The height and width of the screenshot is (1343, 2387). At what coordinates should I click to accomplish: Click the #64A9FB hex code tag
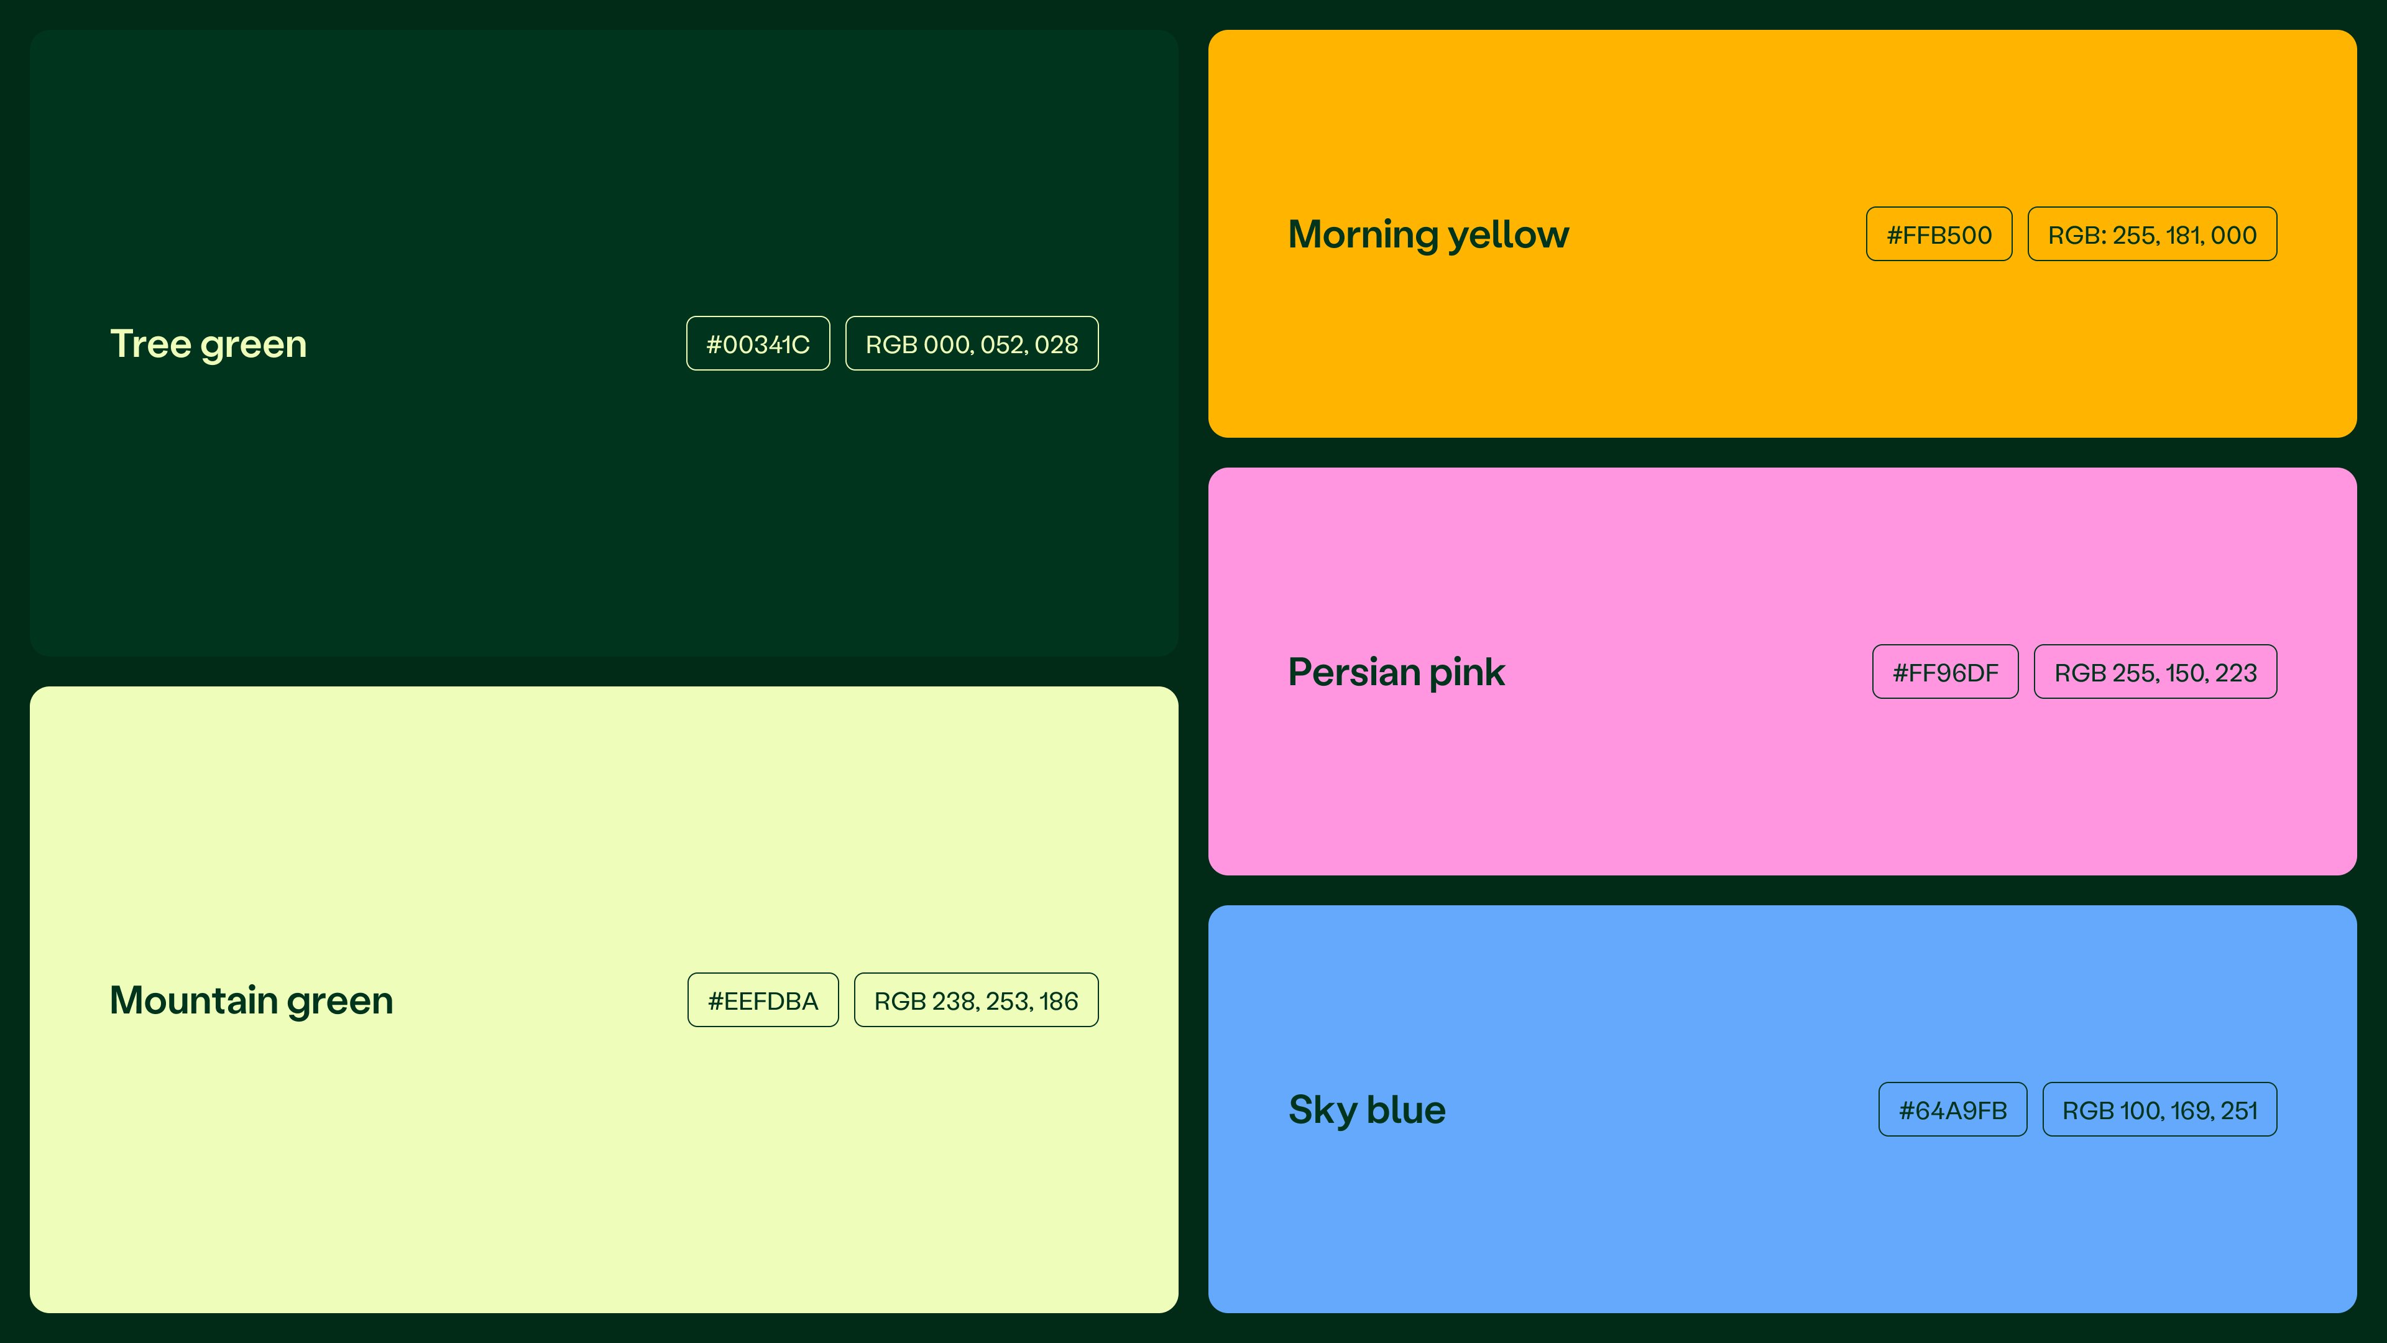1952,1109
